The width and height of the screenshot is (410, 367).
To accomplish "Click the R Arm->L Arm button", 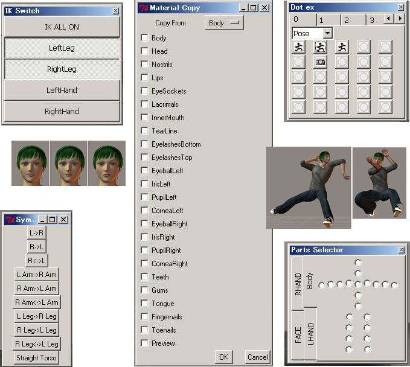I will [37, 288].
